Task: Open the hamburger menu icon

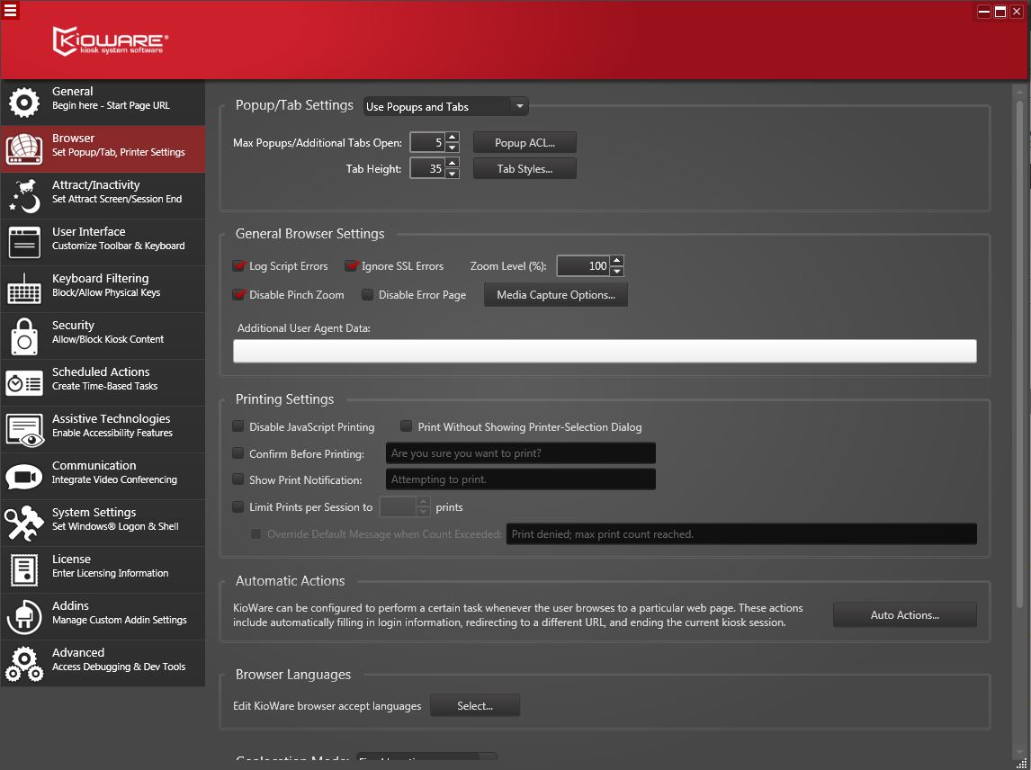Action: tap(10, 10)
